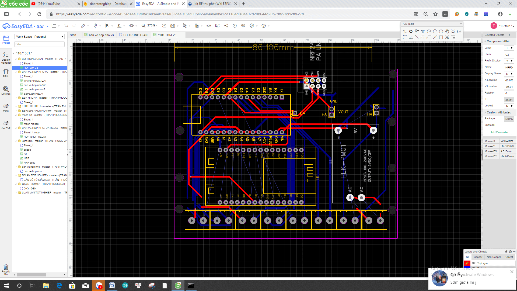This screenshot has height=291, width=517.
Task: Select the Group/Ungroup tool in PCB Tools
Action: pos(447,37)
